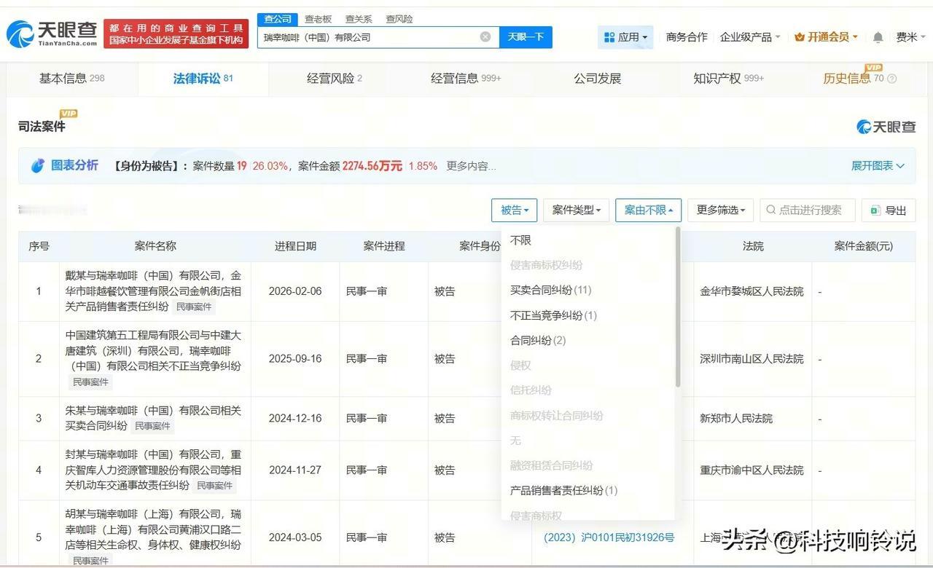
Task: Open the 应用 menu dropdown
Action: [625, 37]
